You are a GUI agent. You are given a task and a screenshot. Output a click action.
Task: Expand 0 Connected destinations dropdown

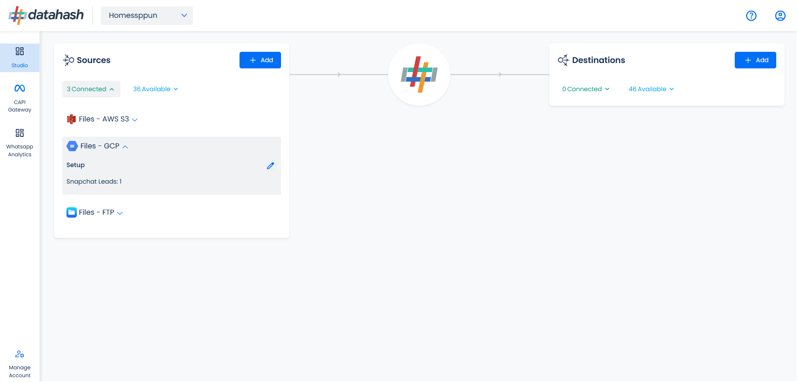point(586,89)
